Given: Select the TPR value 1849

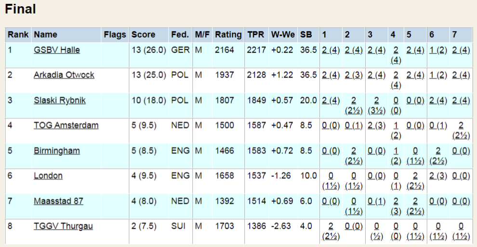Looking at the screenshot, I should click(x=256, y=100).
